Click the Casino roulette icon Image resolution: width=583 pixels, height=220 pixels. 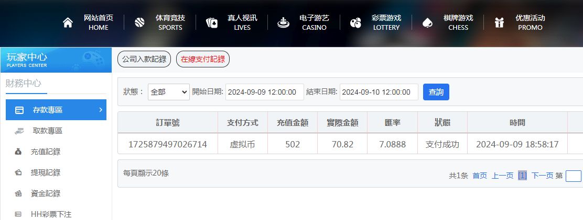click(283, 22)
